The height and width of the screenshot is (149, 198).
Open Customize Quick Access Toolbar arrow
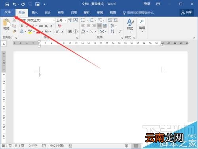44,4
